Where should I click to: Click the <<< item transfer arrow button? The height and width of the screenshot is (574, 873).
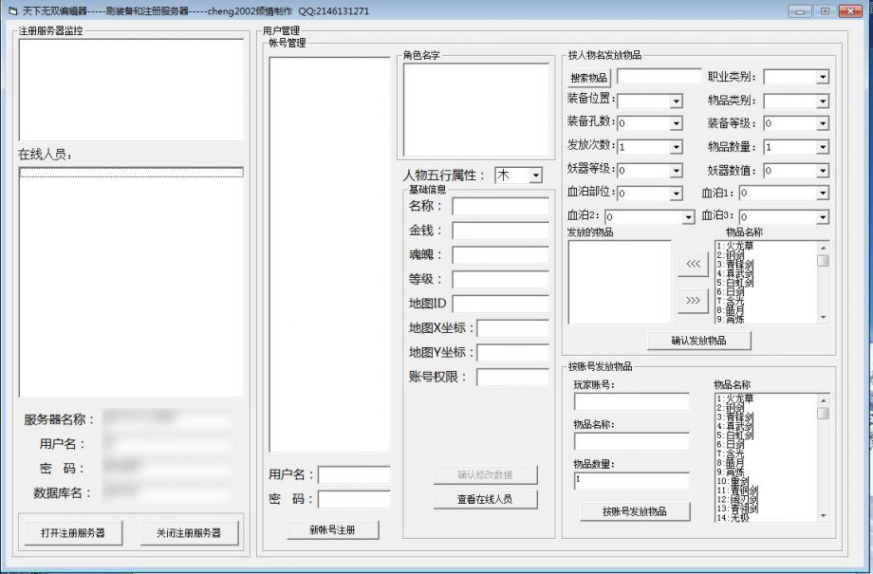[693, 265]
